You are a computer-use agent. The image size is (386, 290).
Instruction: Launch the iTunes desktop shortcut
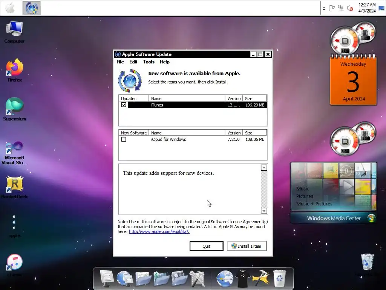14,265
